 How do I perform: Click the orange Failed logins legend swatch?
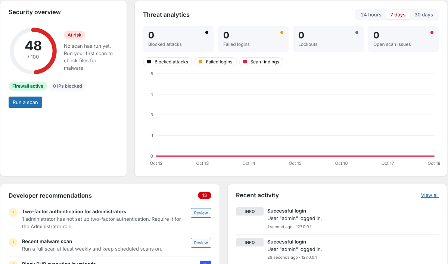click(x=200, y=62)
